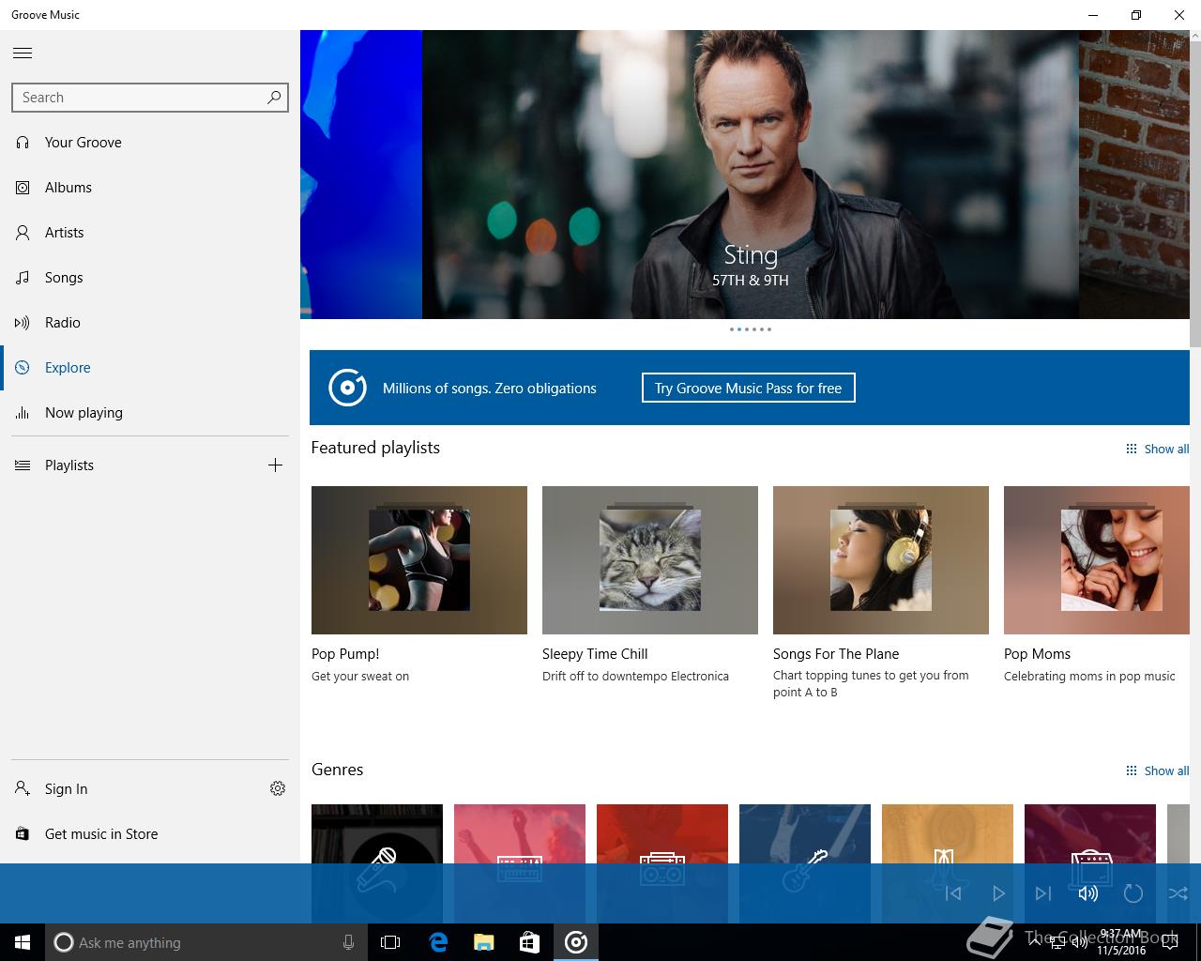The height and width of the screenshot is (961, 1201).
Task: Open settings via the gear icon
Action: coord(278,789)
